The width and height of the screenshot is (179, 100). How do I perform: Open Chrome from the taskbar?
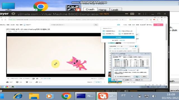coord(66,96)
